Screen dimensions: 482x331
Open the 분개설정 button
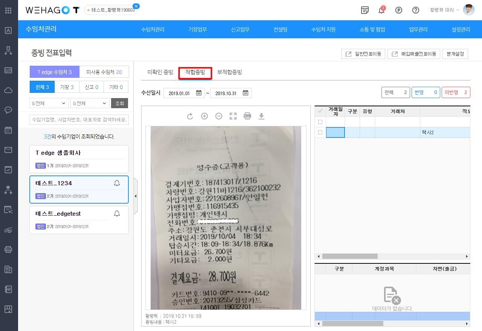coord(455,54)
